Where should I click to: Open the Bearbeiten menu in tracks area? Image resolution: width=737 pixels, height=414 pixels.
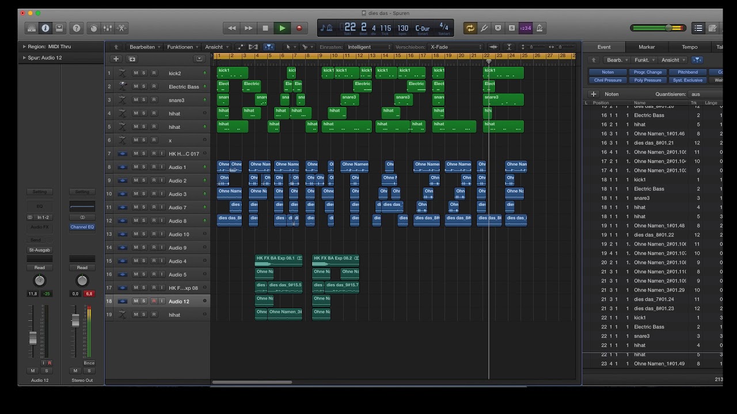[145, 47]
